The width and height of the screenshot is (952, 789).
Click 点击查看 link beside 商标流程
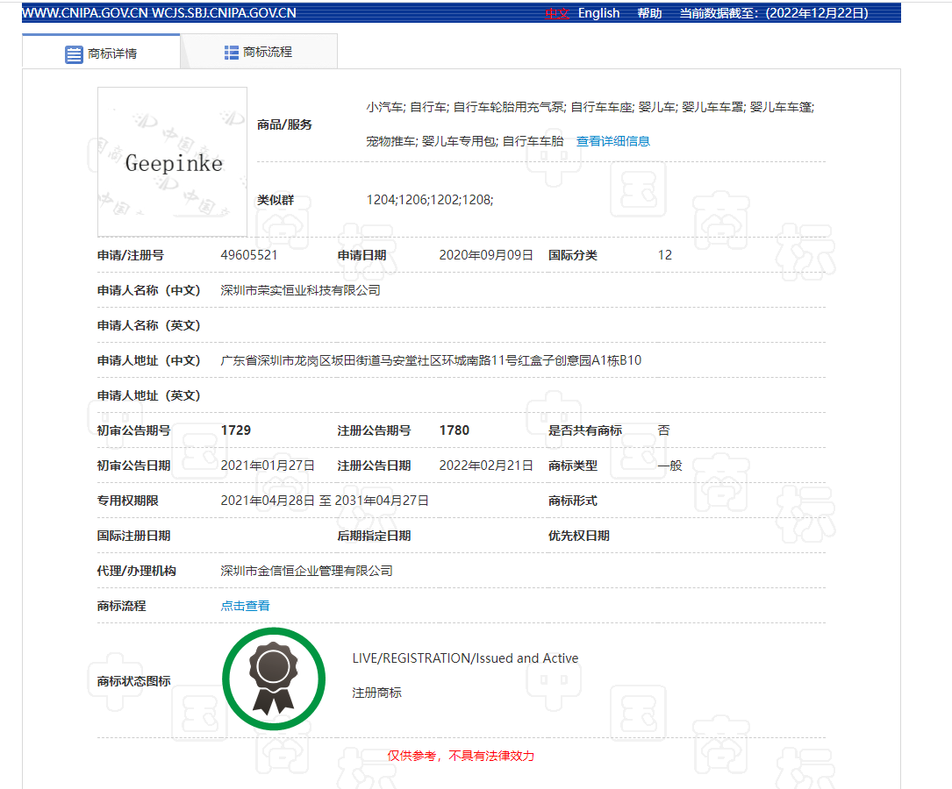pos(245,606)
